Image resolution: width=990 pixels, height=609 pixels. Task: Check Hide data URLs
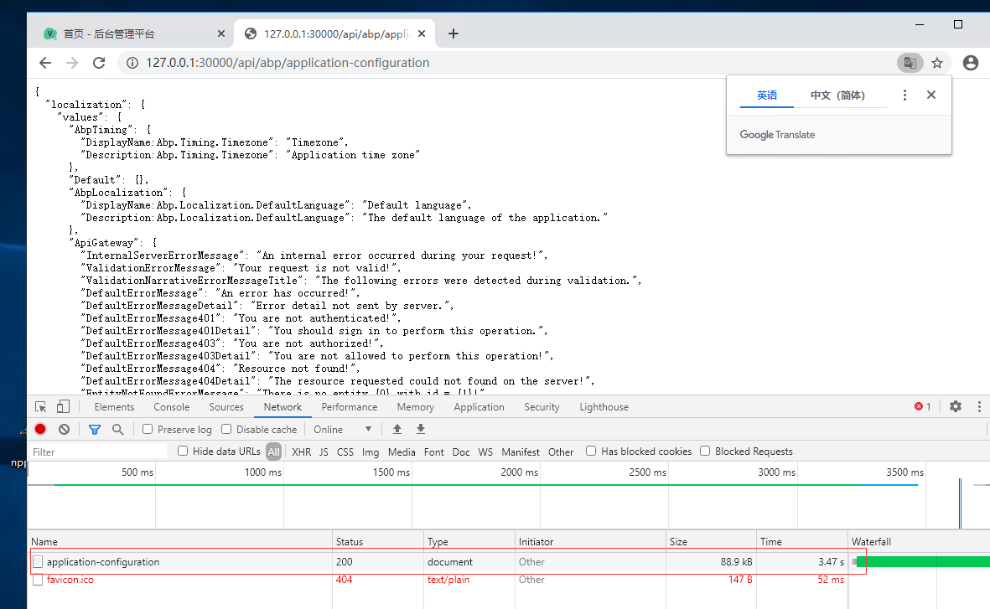coord(182,451)
